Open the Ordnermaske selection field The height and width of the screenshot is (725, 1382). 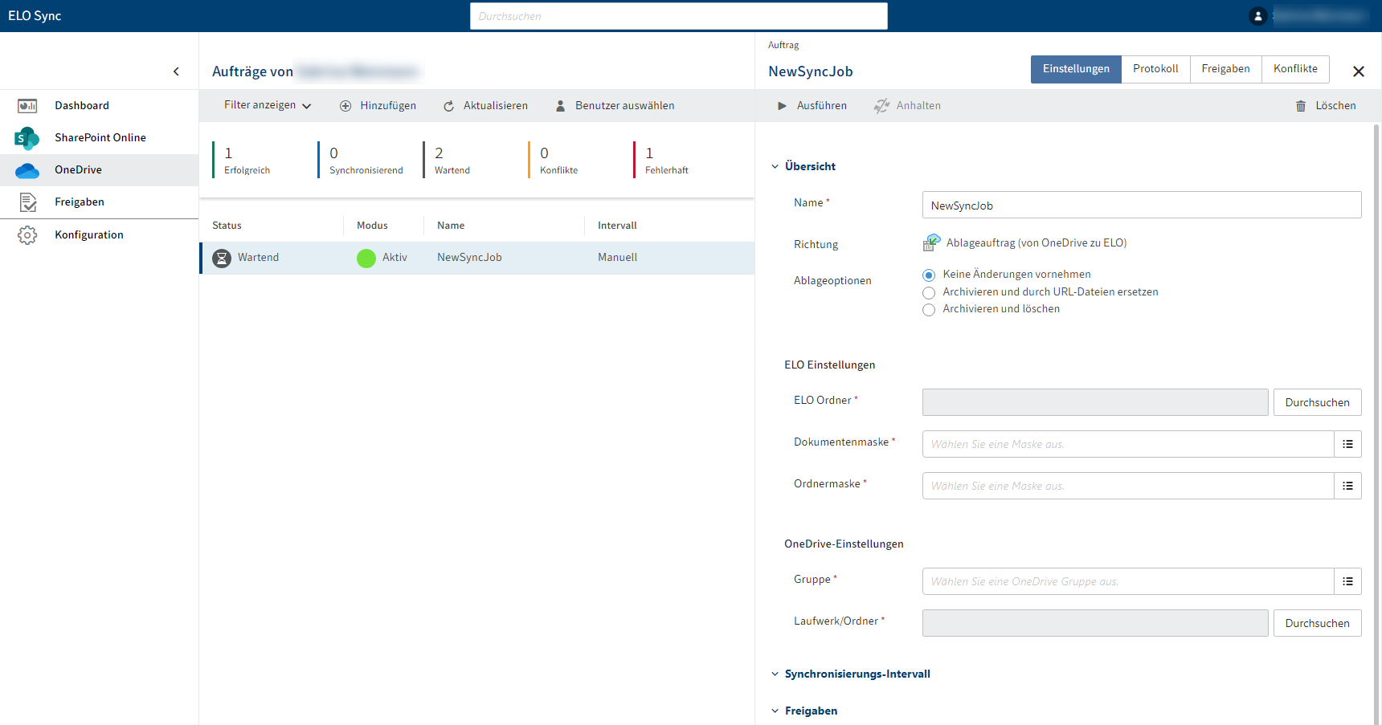click(x=1128, y=486)
